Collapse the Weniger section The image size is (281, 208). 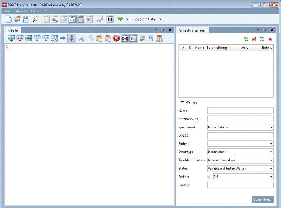189,102
